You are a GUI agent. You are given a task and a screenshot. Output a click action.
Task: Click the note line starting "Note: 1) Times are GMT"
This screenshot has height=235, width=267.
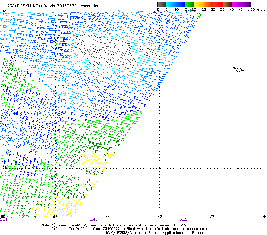point(114,225)
